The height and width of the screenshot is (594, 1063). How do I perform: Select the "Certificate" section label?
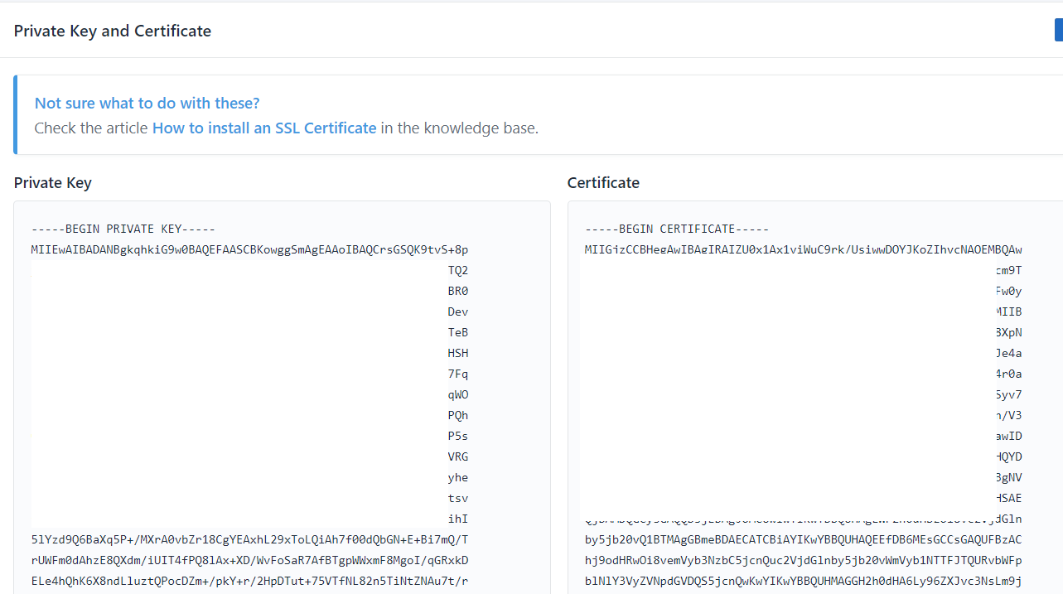point(603,183)
